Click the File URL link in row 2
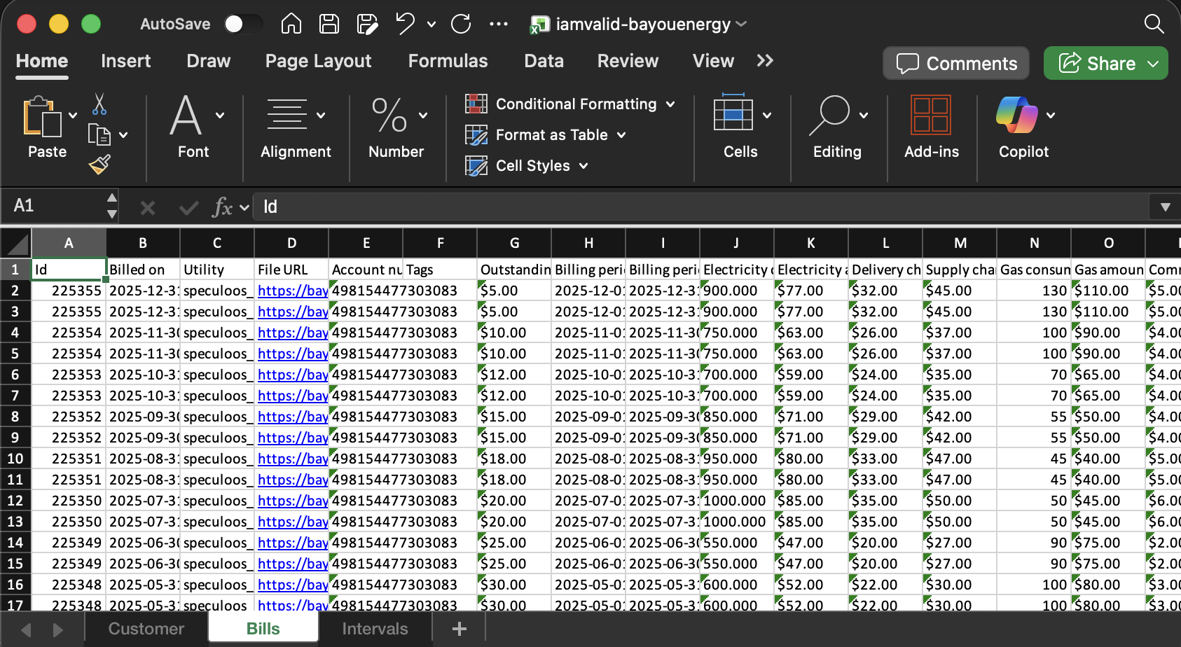 [292, 291]
